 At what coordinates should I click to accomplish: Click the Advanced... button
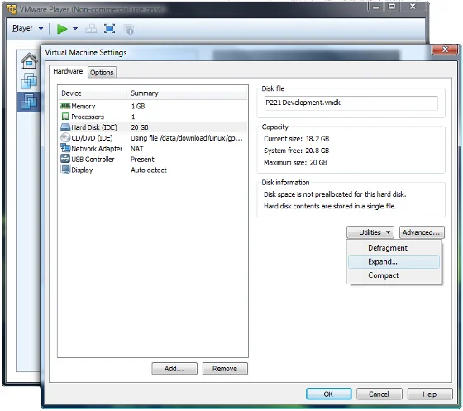point(422,232)
